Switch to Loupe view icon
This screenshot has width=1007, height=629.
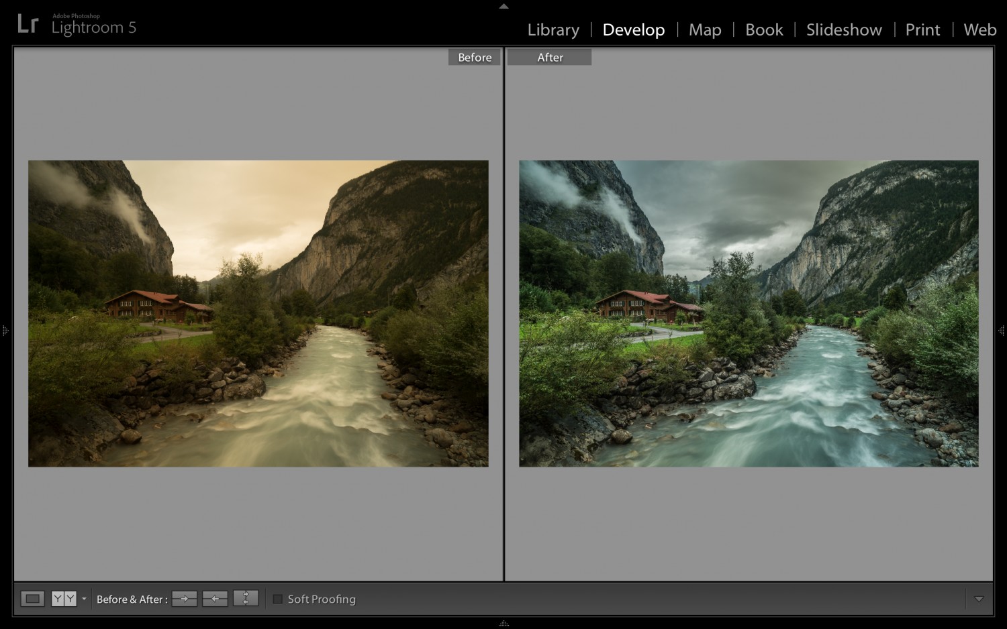[32, 599]
